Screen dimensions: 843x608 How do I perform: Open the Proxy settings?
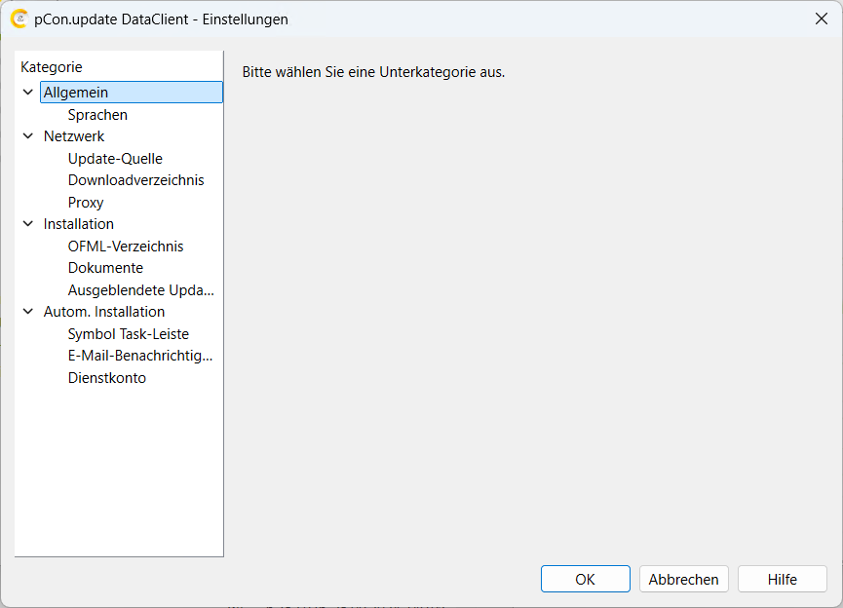pyautogui.click(x=86, y=203)
